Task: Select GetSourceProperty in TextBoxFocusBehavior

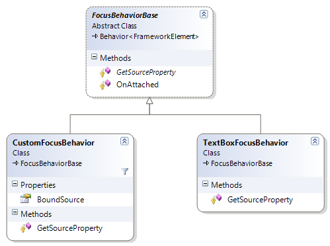Action: coord(260,200)
